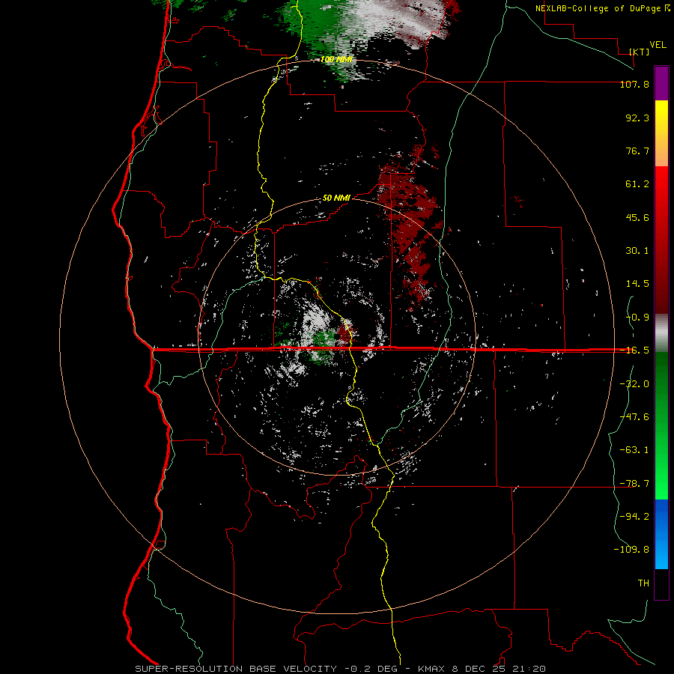Screen dimensions: 674x674
Task: Click the -63.1 legend value
Action: point(634,450)
